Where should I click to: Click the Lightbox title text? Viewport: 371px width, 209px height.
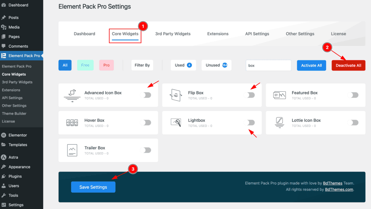pyautogui.click(x=196, y=120)
